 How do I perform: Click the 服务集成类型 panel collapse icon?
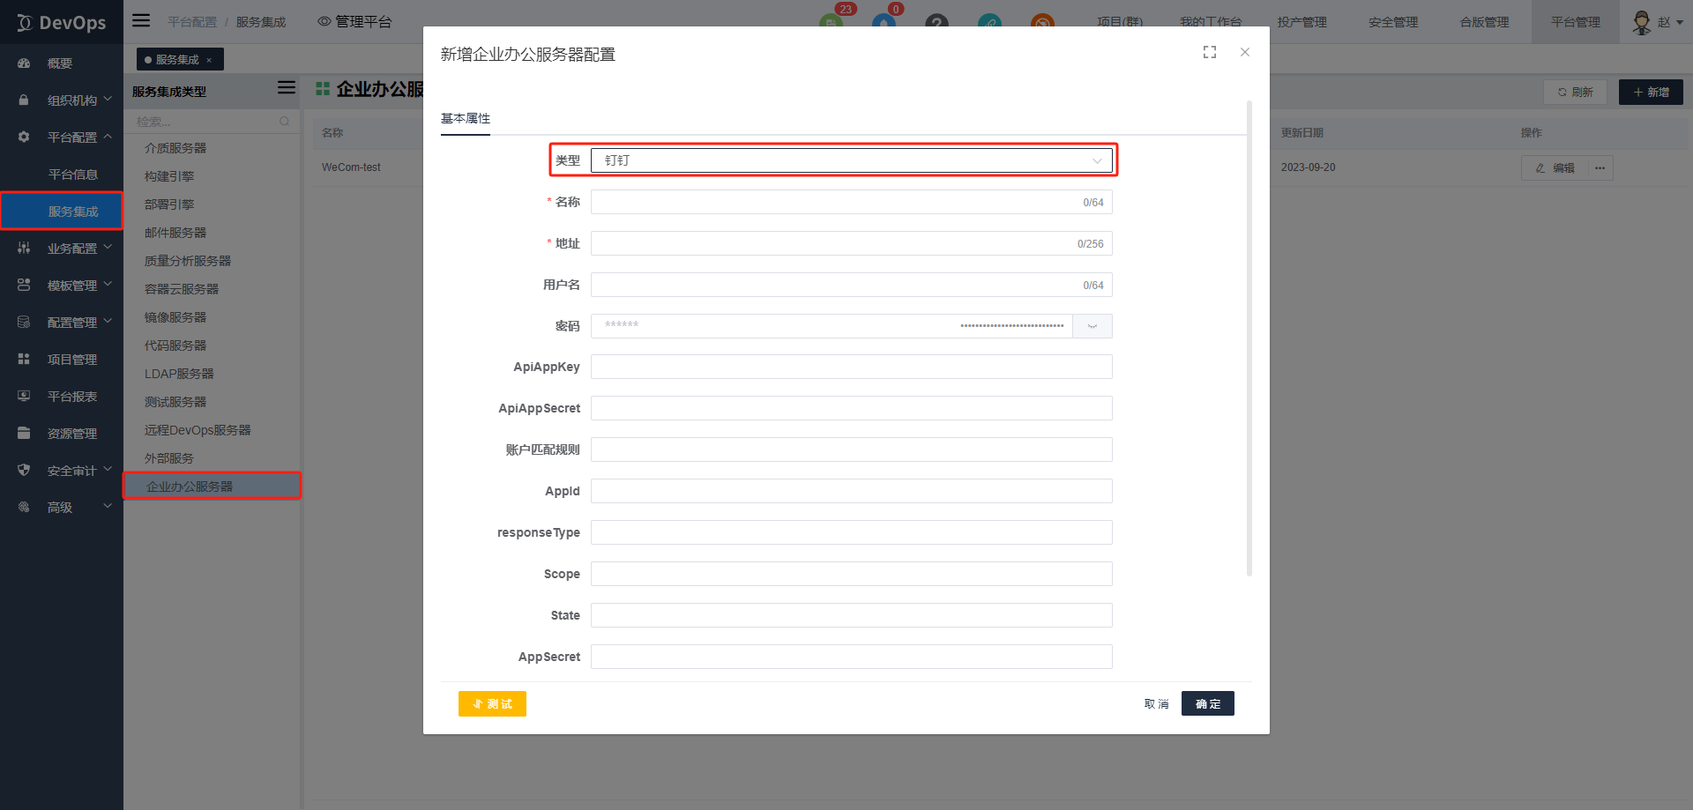point(287,88)
